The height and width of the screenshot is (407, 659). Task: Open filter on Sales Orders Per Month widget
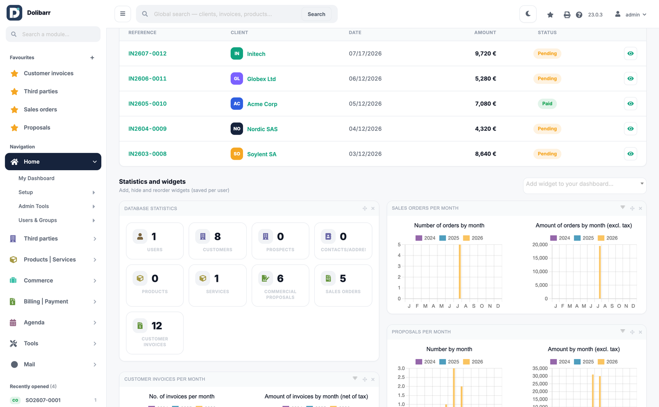[623, 208]
